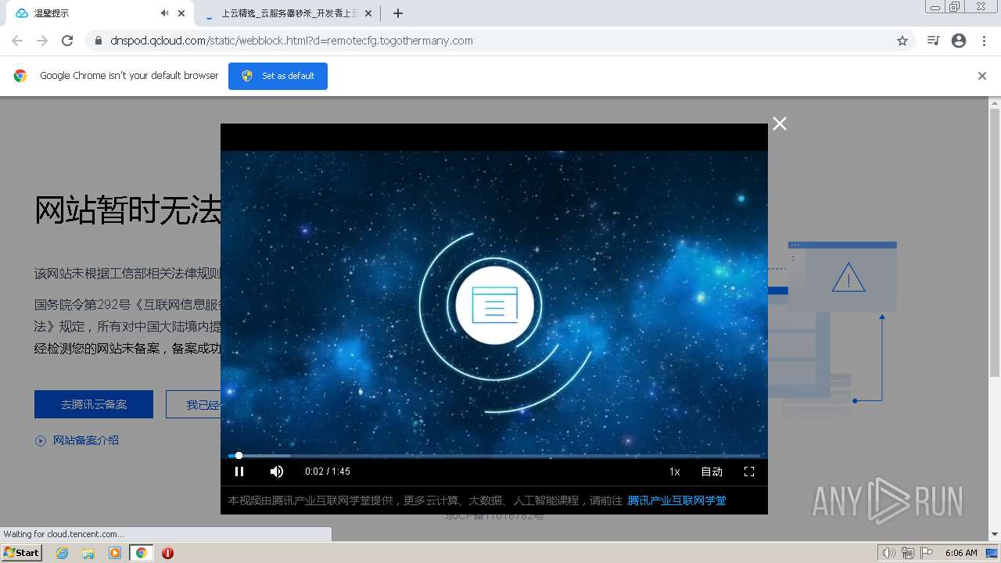Open the Chrome profile avatar menu
The image size is (1001, 563).
tap(959, 41)
